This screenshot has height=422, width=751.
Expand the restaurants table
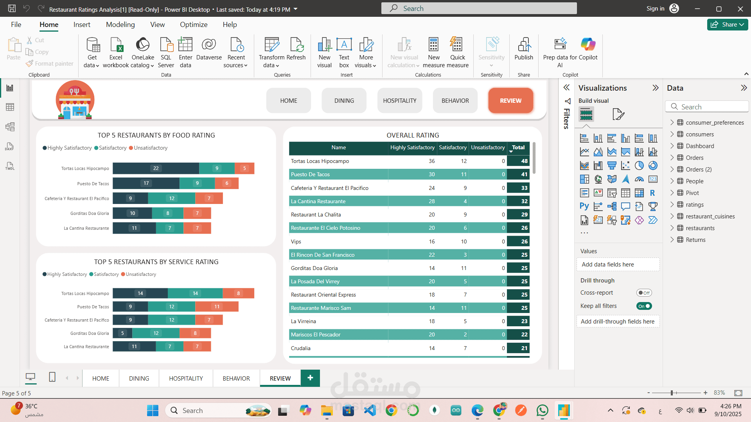pos(672,228)
